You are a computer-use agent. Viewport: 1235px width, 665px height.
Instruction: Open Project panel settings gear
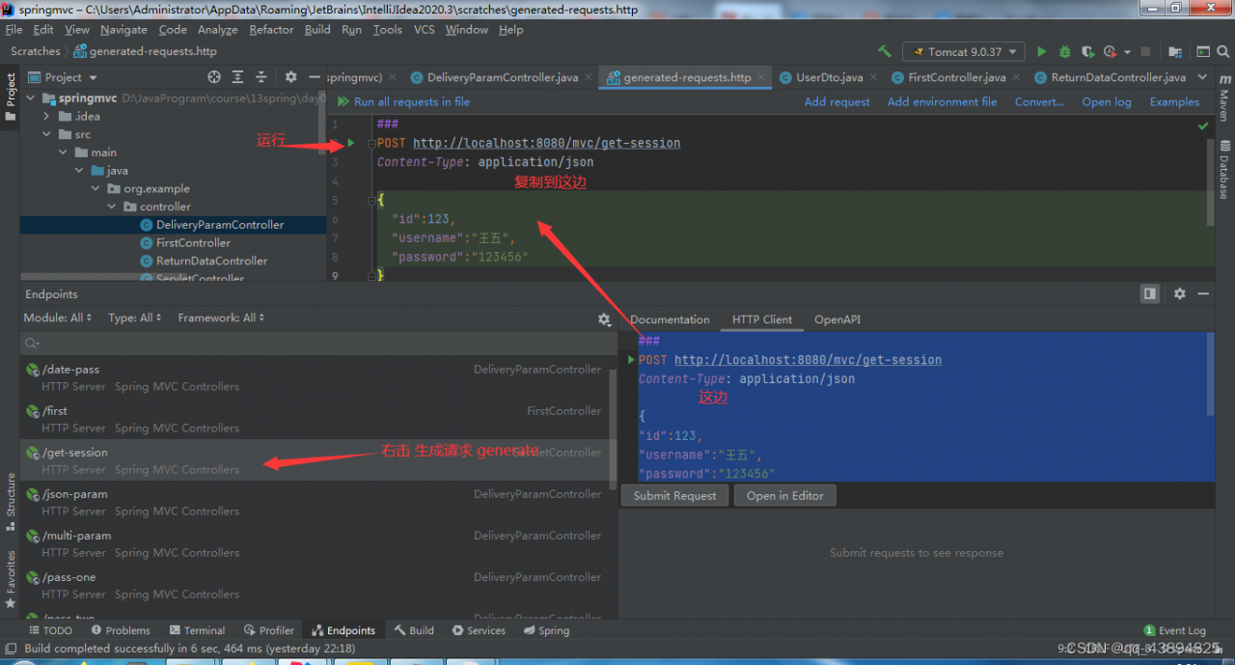291,76
